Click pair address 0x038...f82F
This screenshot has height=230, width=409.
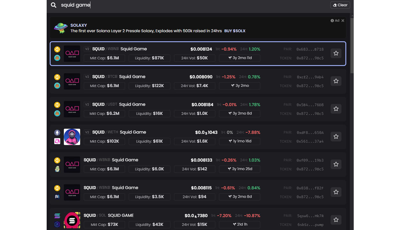pyautogui.click(x=310, y=188)
